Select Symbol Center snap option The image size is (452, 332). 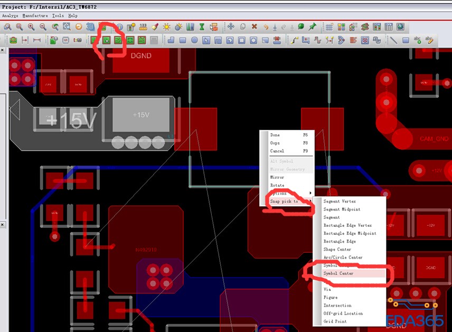353,273
